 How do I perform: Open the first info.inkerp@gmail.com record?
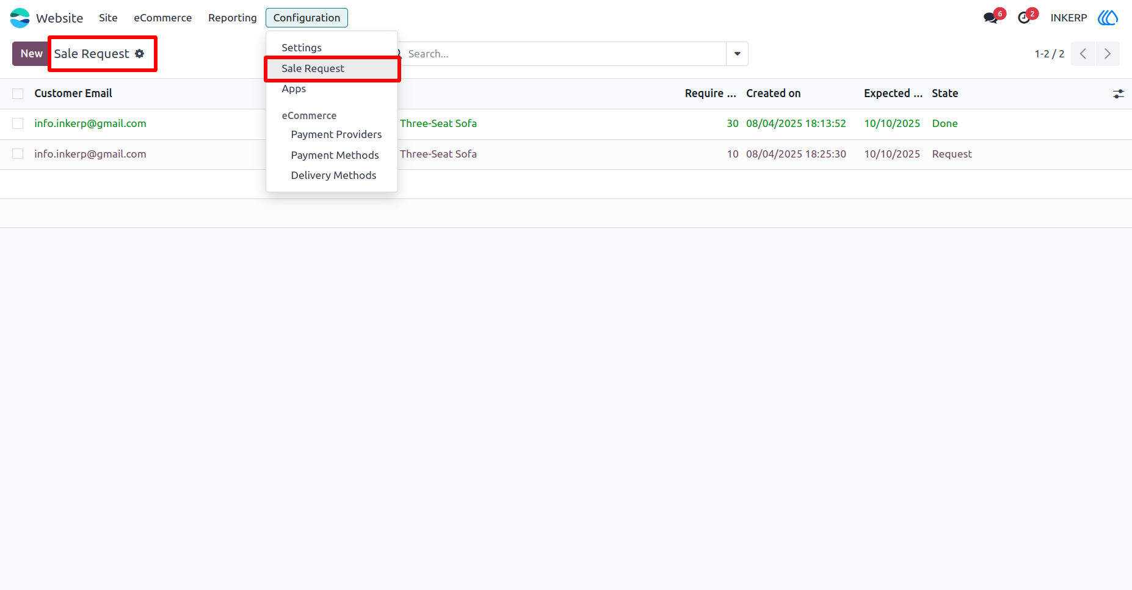click(90, 123)
